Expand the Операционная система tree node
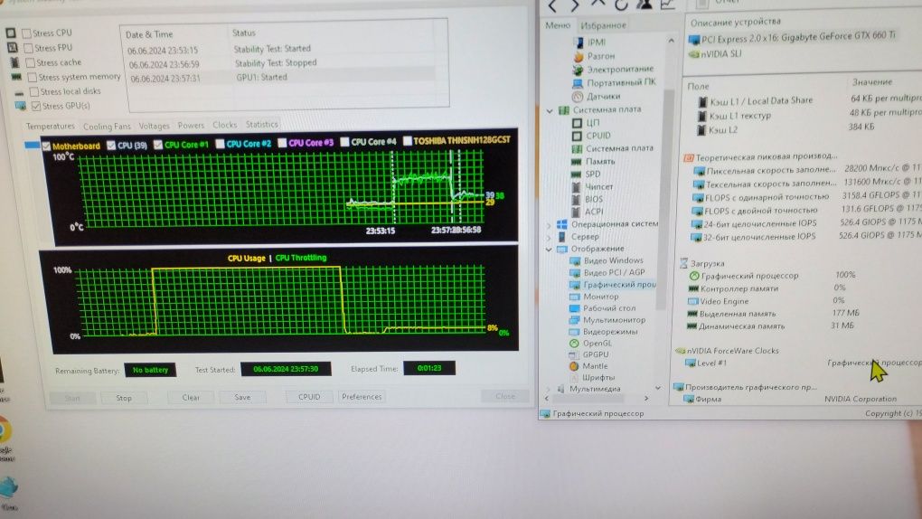Image resolution: width=922 pixels, height=519 pixels. pos(550,225)
